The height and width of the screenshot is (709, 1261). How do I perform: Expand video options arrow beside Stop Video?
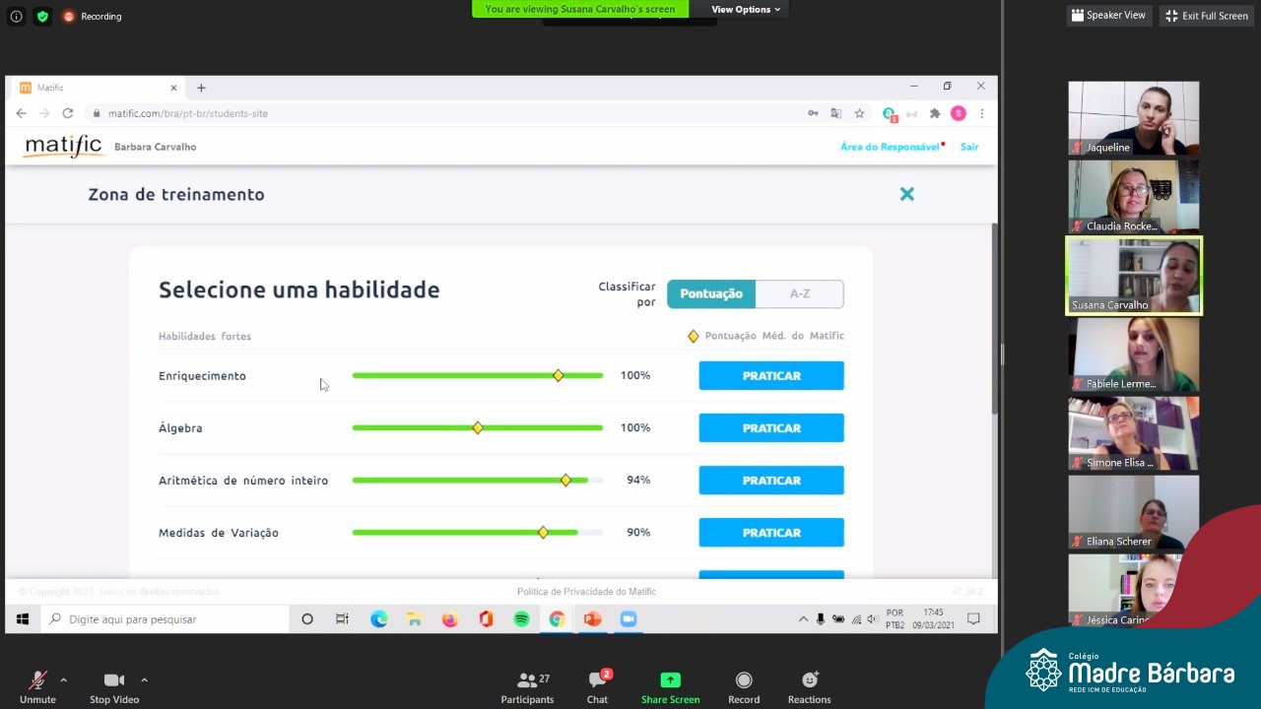pyautogui.click(x=144, y=679)
